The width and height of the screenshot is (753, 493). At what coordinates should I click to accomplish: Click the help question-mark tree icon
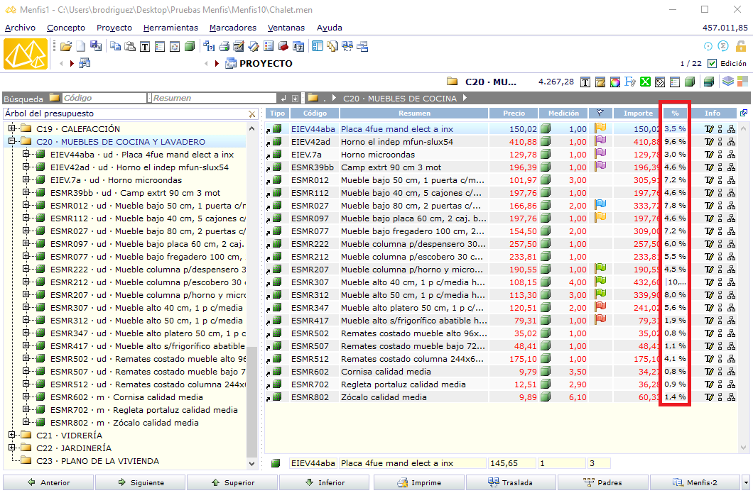pos(209,46)
